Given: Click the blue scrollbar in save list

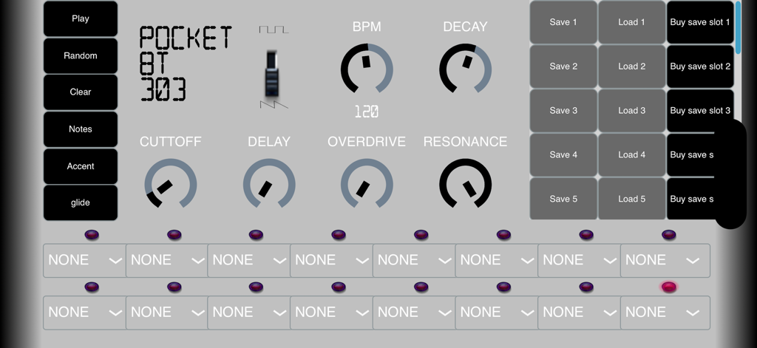Looking at the screenshot, I should click(739, 27).
